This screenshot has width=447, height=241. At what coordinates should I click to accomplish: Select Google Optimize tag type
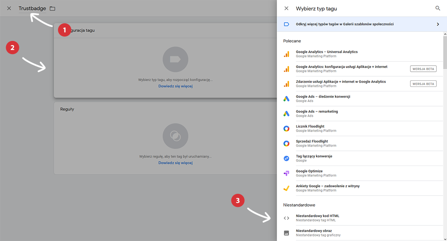[x=360, y=173]
